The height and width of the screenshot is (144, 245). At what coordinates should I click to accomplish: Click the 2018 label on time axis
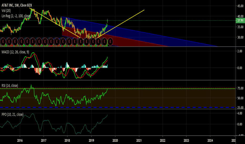pos(67,141)
